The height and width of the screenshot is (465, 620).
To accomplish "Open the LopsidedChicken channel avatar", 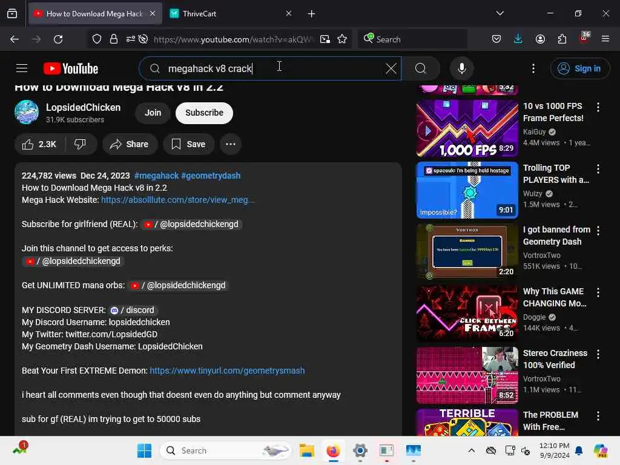I will click(x=27, y=112).
